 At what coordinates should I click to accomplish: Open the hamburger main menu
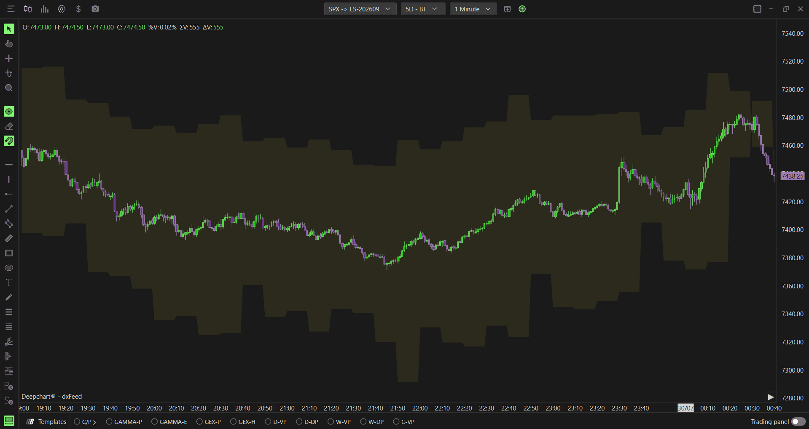[11, 9]
